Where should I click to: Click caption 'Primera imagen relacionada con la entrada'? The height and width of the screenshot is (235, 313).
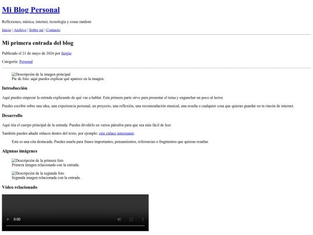[x=46, y=165]
